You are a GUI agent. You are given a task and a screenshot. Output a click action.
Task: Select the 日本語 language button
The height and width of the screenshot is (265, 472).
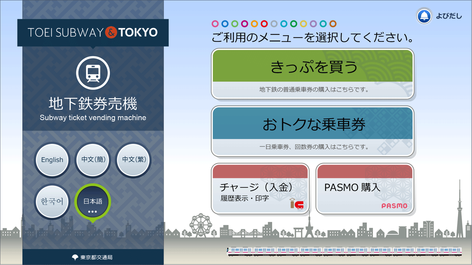click(x=93, y=202)
